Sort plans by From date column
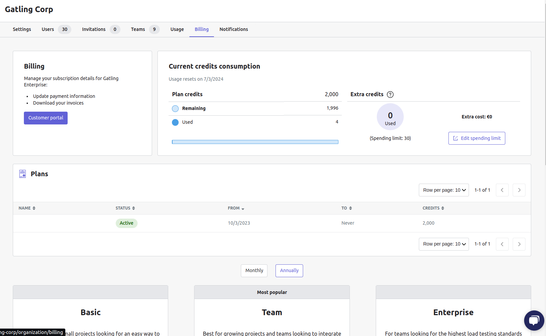The width and height of the screenshot is (546, 336). (x=236, y=208)
